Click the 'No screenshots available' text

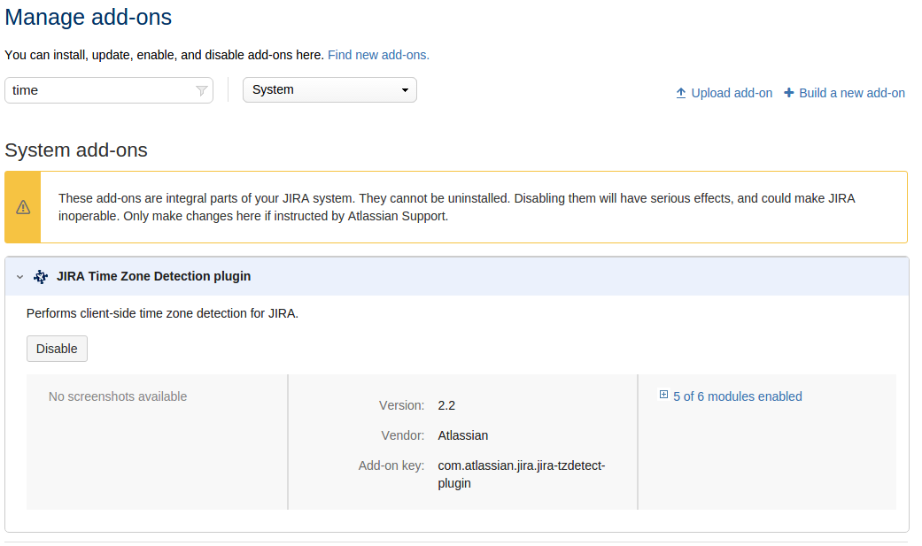click(x=118, y=396)
